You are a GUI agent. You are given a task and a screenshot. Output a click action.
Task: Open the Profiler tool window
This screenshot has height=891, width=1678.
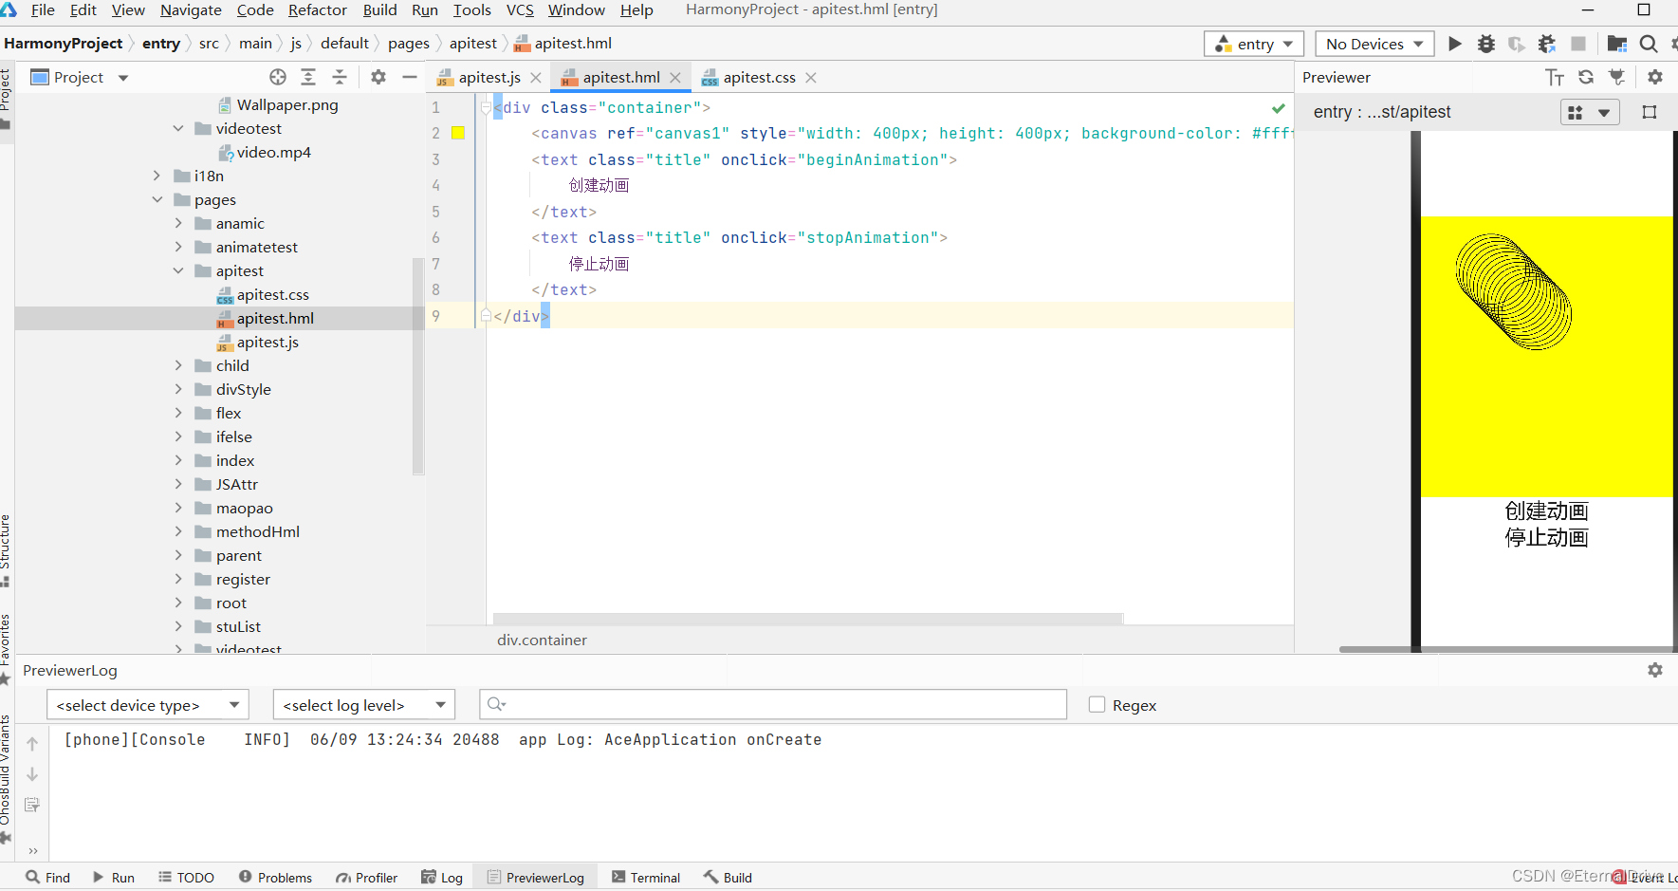point(366,878)
